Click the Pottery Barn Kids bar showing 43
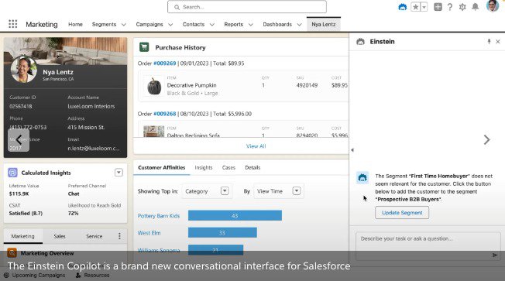 click(235, 216)
